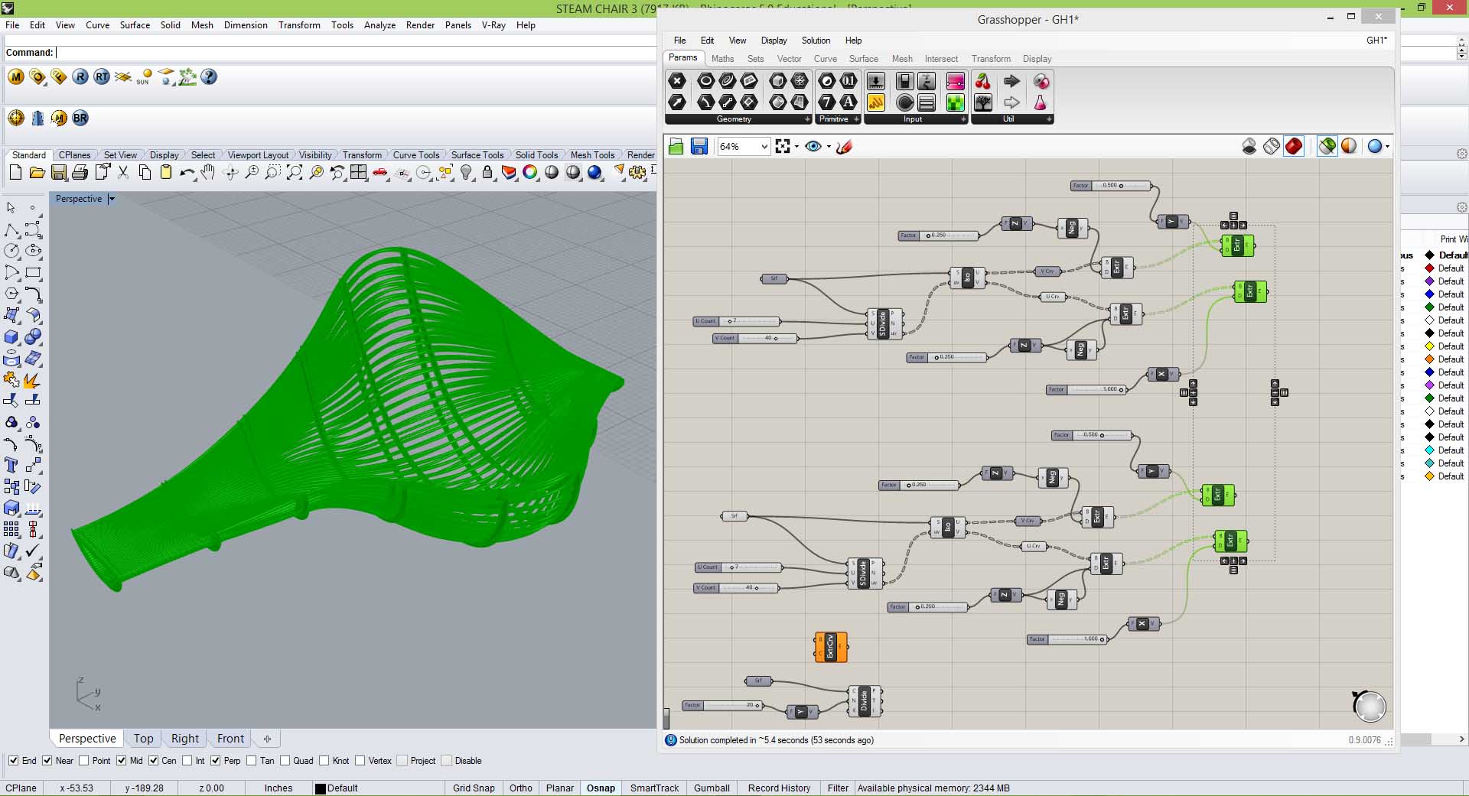Open the Perspective viewport title dropdown arrow

[112, 199]
